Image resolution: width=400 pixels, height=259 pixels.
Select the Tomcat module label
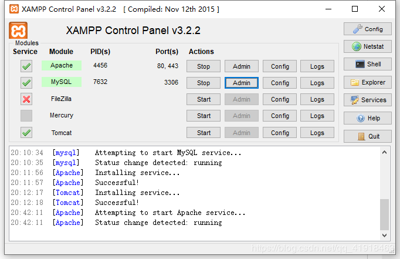pos(62,133)
